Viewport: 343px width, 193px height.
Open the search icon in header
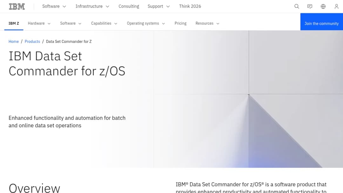[x=297, y=6]
